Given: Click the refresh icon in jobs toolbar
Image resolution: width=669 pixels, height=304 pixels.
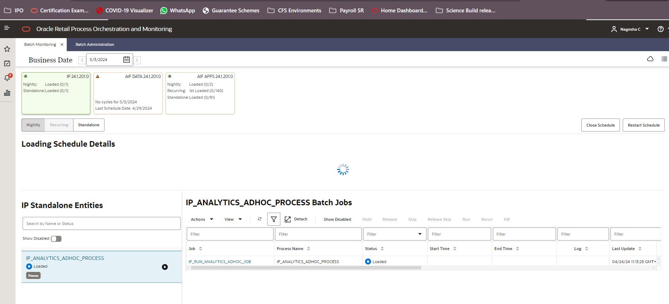Looking at the screenshot, I should click(259, 219).
